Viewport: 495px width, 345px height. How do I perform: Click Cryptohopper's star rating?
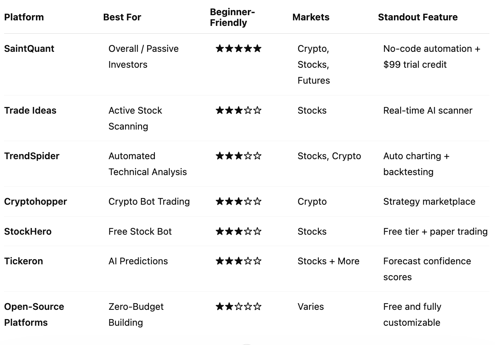pyautogui.click(x=239, y=201)
